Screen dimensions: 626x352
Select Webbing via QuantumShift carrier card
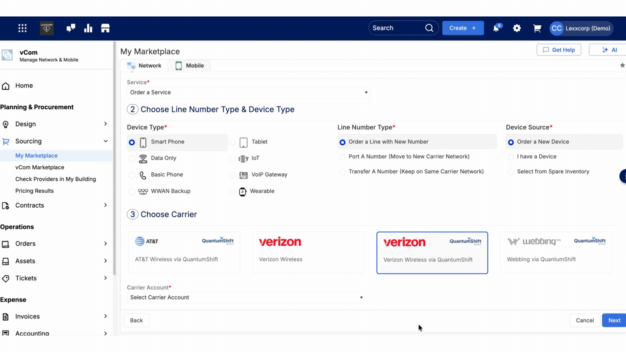click(x=556, y=253)
